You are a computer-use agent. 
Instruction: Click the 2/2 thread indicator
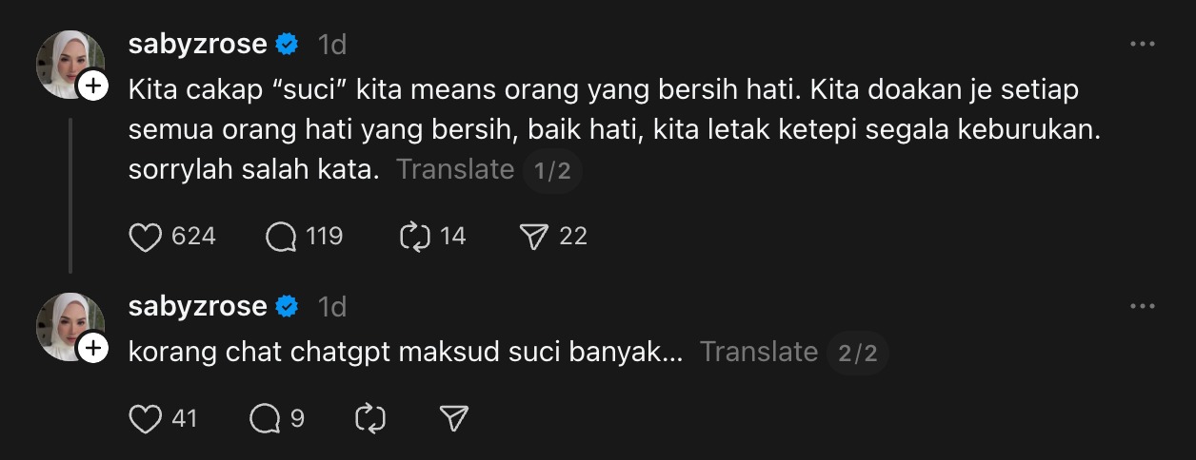tap(857, 353)
